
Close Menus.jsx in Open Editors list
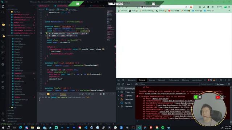coord(10,25)
